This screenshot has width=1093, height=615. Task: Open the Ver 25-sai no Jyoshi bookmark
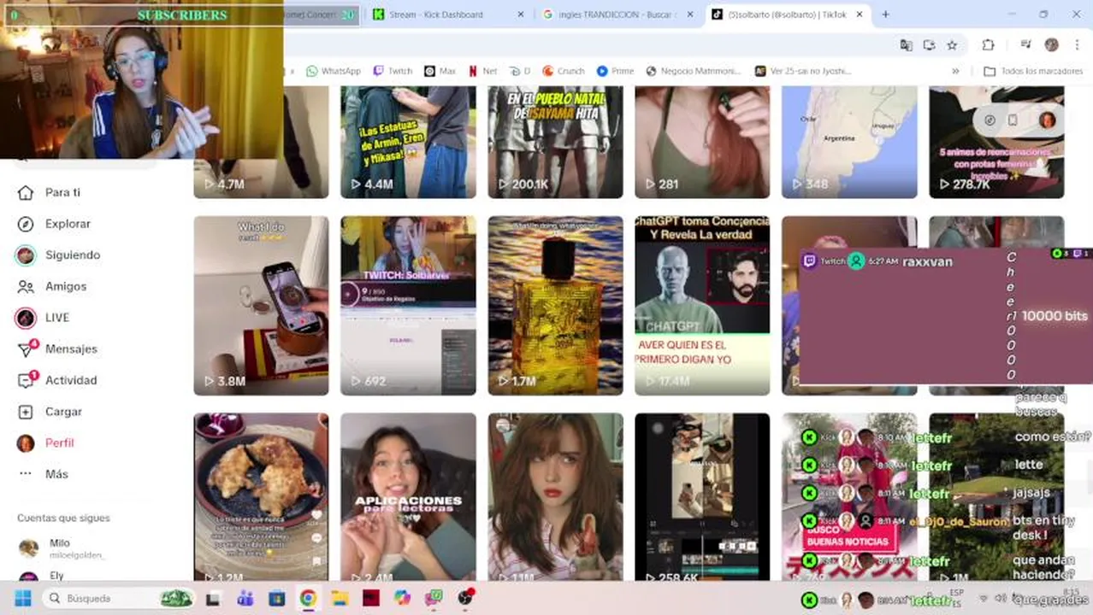click(803, 71)
